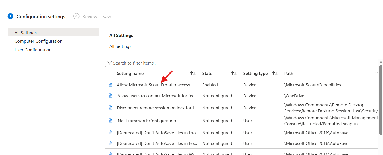This screenshot has width=383, height=155.
Task: Click the document icon beside .Net Framework Configuration
Action: [110, 121]
